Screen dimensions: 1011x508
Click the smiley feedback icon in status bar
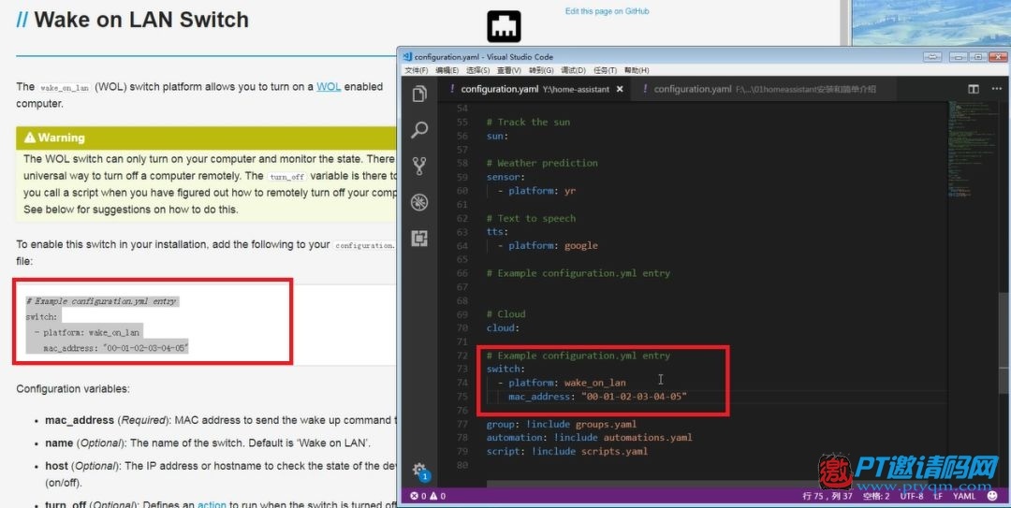(x=991, y=496)
